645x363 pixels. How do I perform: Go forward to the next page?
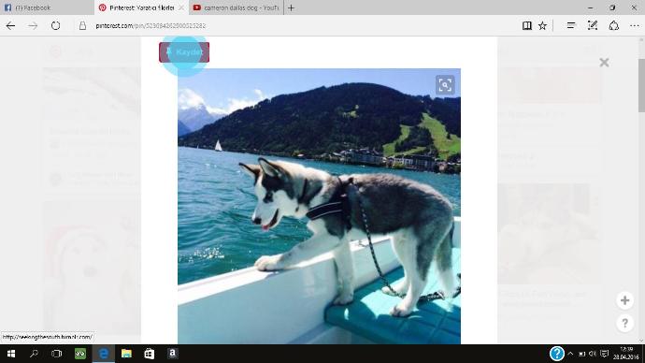coord(33,25)
